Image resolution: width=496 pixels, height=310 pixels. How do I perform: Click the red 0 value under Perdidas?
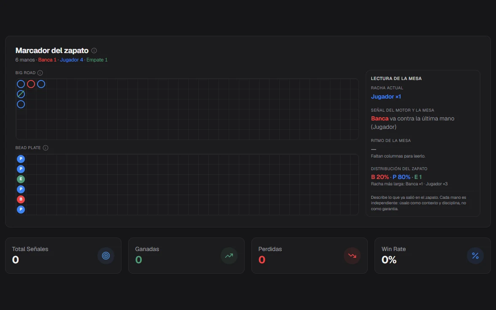click(x=261, y=260)
